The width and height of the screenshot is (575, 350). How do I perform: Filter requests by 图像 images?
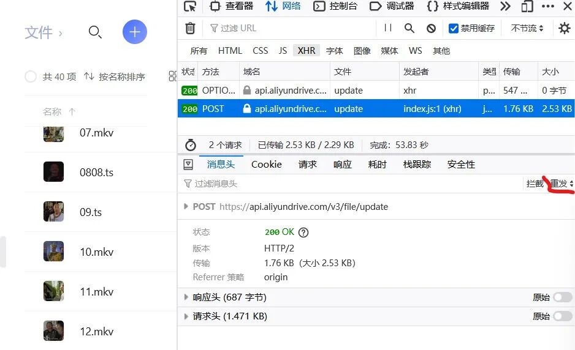click(x=362, y=51)
